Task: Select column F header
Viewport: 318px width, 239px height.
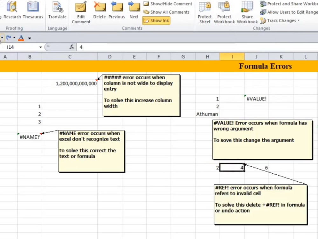Action: [159, 57]
